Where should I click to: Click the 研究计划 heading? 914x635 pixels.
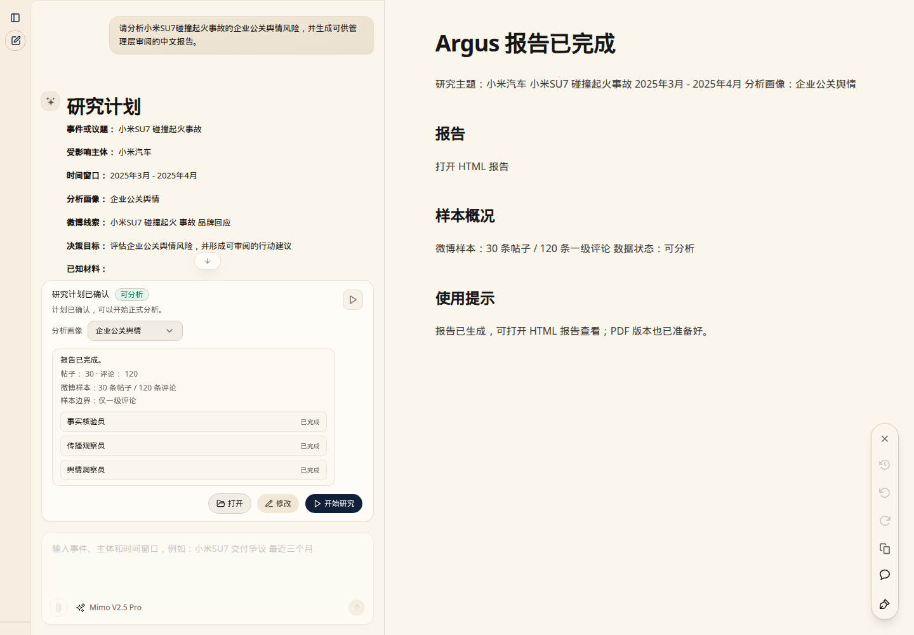103,107
